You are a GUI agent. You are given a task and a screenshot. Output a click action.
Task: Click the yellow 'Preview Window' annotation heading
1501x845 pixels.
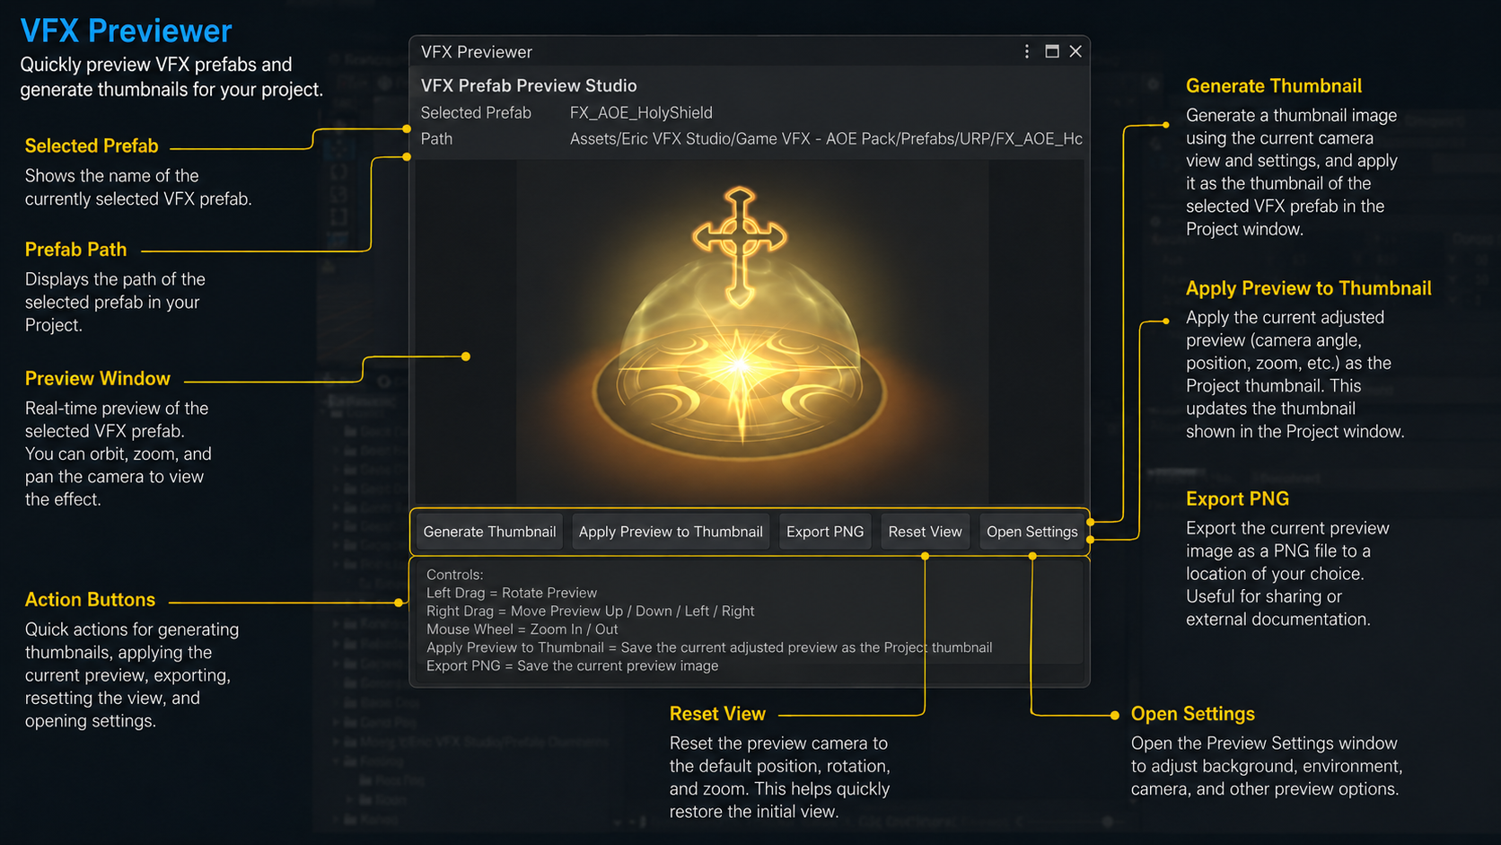pos(97,379)
